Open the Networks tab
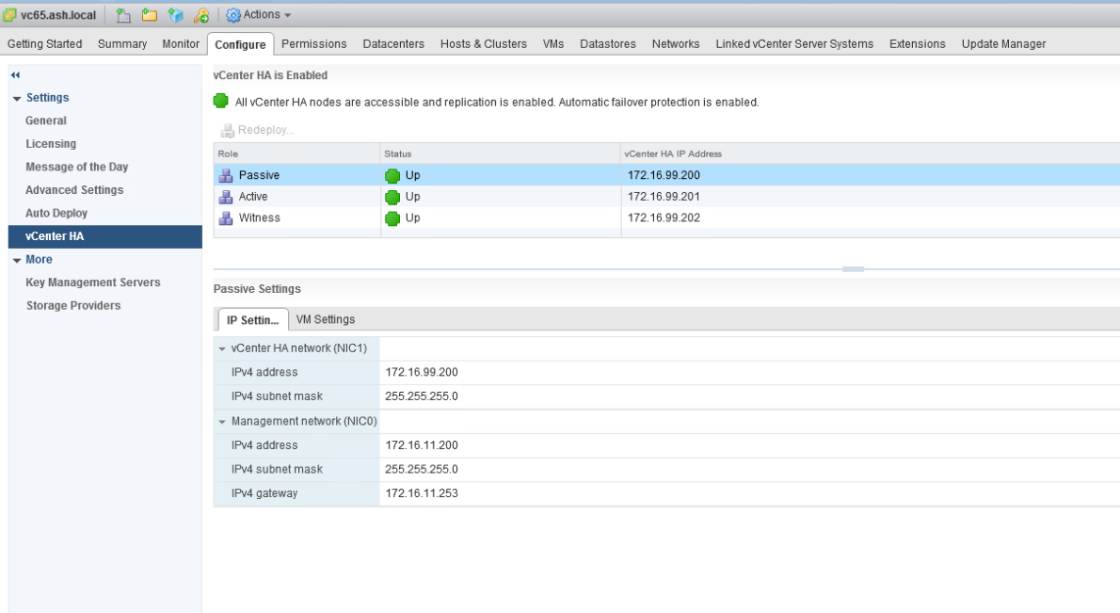The width and height of the screenshot is (1120, 613). [x=676, y=43]
